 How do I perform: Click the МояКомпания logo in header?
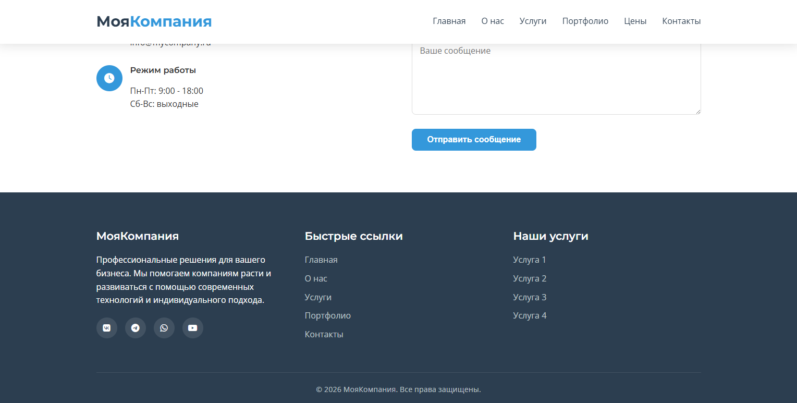pyautogui.click(x=154, y=21)
